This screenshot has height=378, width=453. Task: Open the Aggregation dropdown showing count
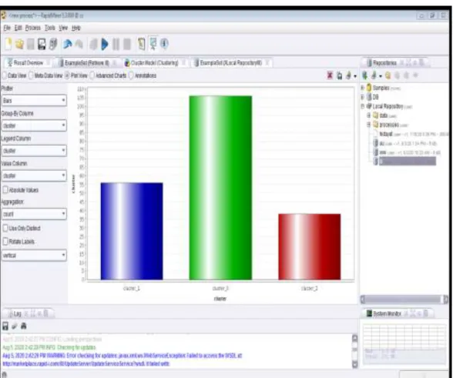click(34, 214)
